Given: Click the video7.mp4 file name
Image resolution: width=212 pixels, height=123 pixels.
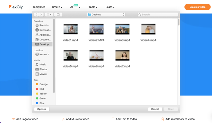Looking at the screenshot, I should pos(122,66).
